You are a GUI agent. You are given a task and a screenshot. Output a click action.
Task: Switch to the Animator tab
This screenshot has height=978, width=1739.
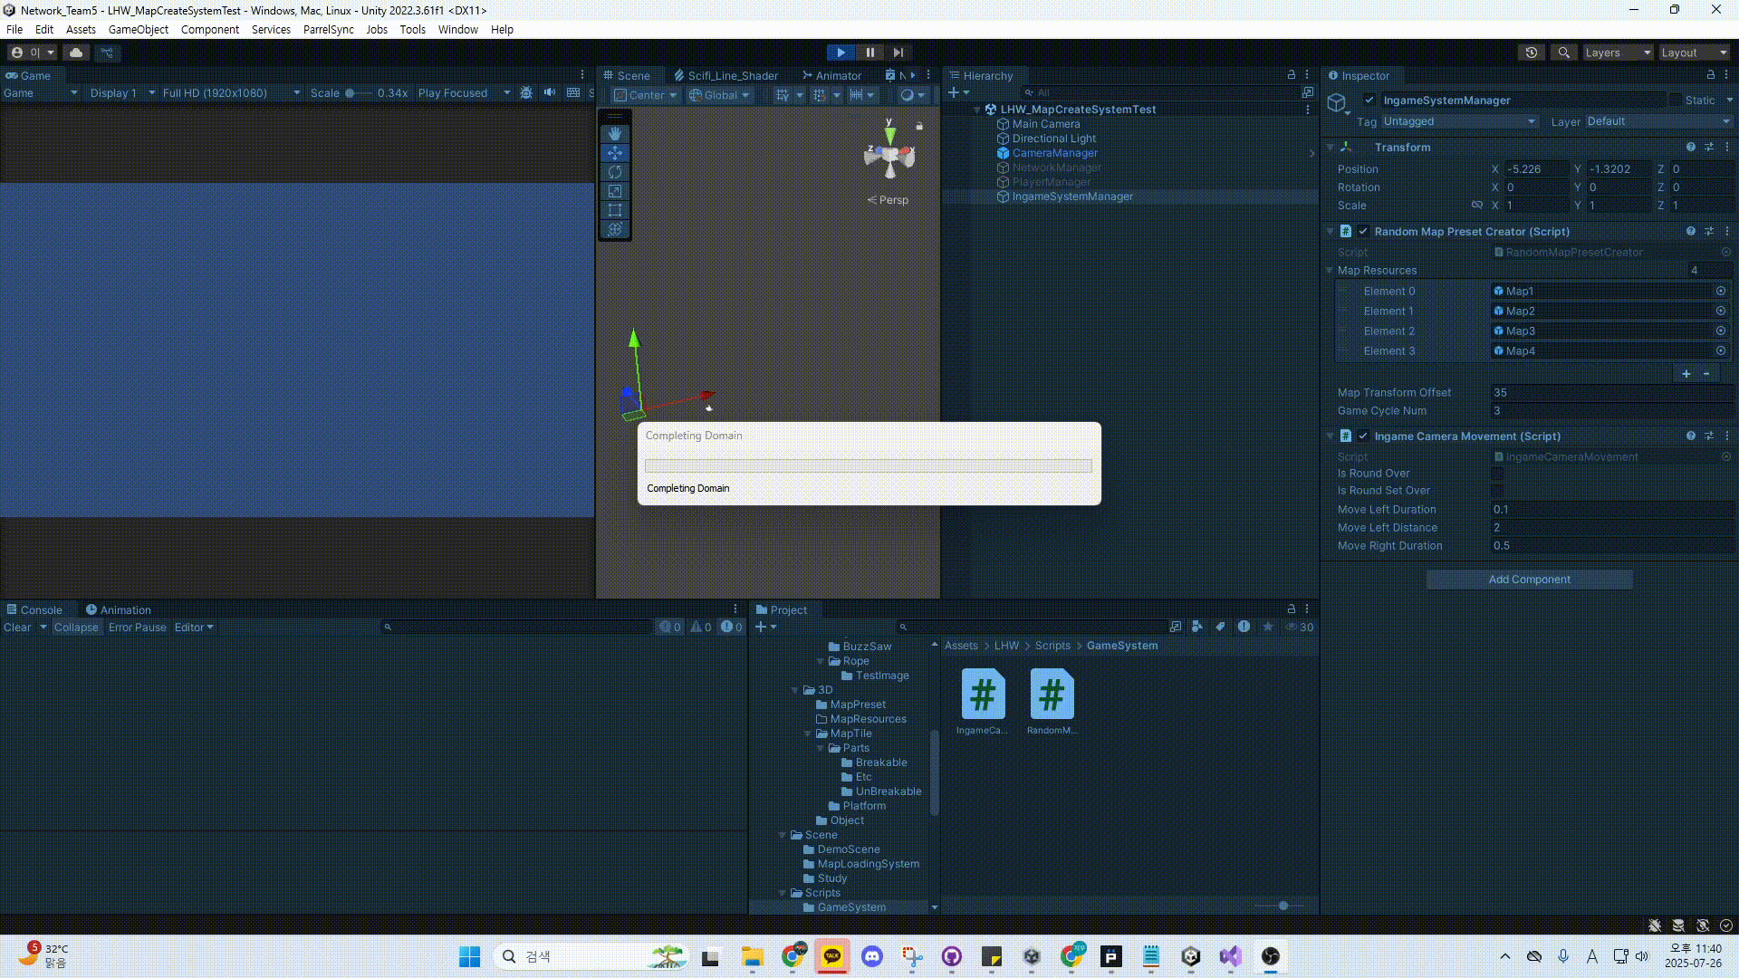831,76
